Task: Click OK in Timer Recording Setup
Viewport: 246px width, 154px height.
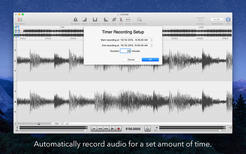Action: pyautogui.click(x=150, y=59)
